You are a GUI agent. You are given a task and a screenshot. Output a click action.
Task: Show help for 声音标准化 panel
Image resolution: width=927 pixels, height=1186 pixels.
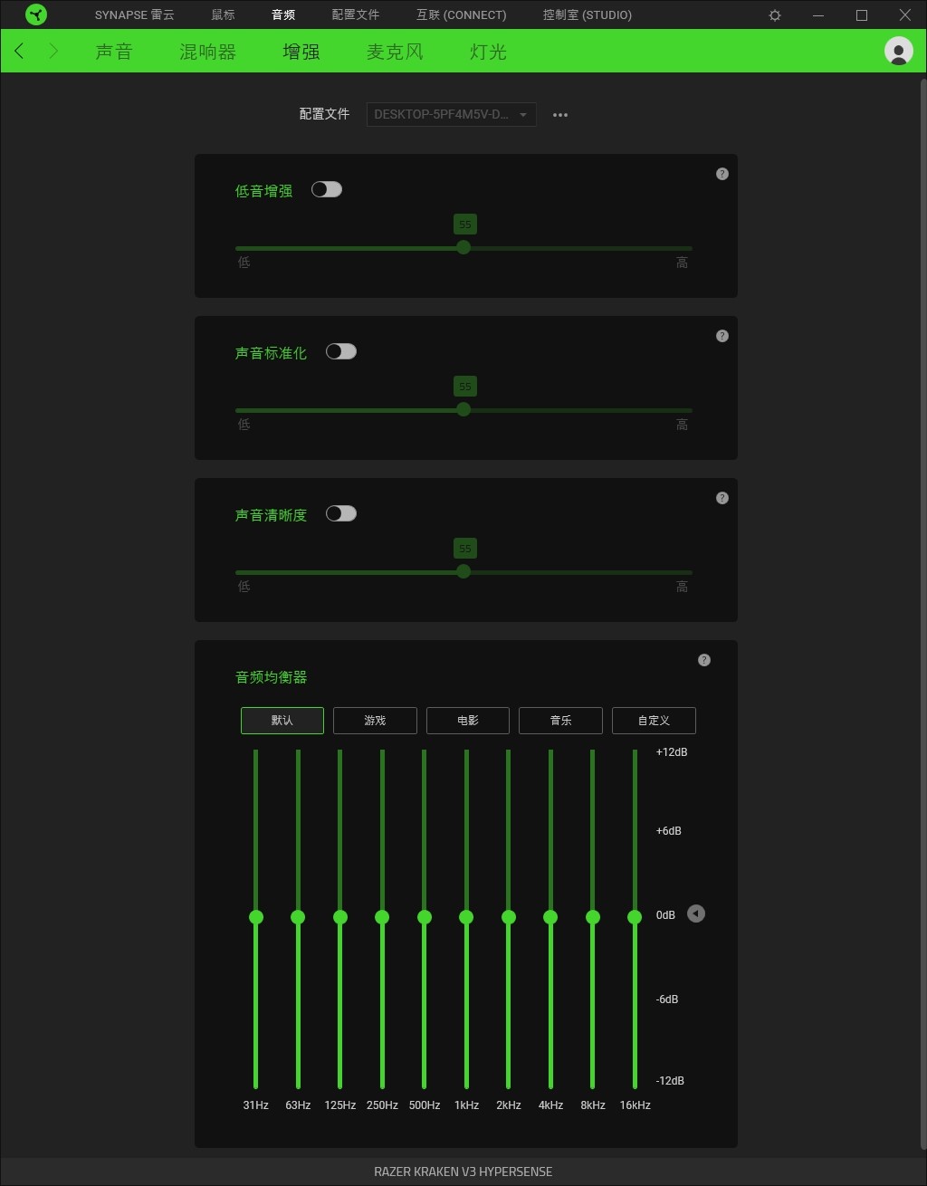click(722, 336)
